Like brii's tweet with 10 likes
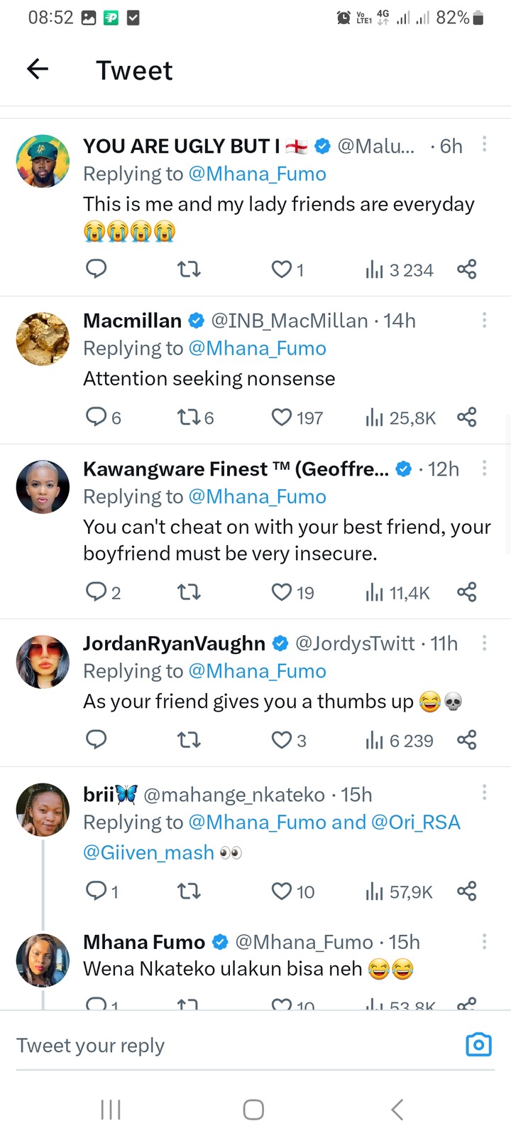Viewport: 511px width, 1141px height. tap(282, 891)
